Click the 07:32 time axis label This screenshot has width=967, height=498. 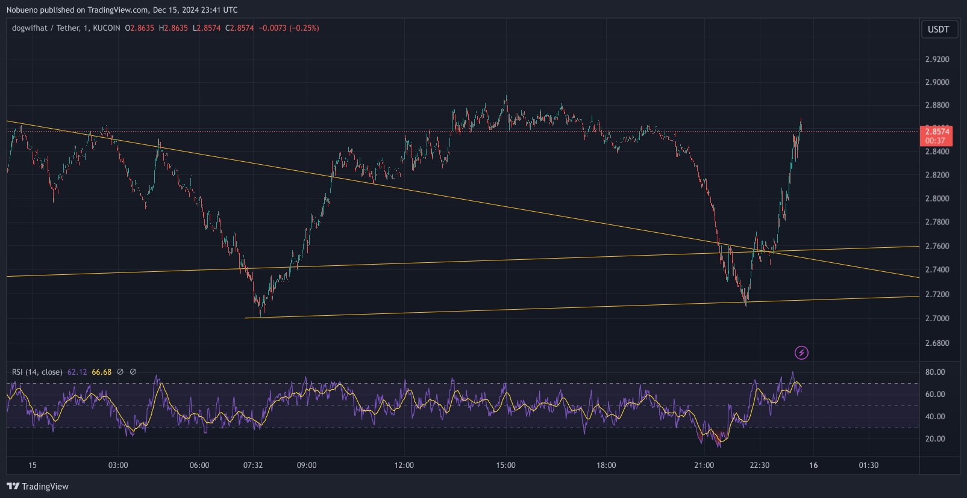(253, 465)
